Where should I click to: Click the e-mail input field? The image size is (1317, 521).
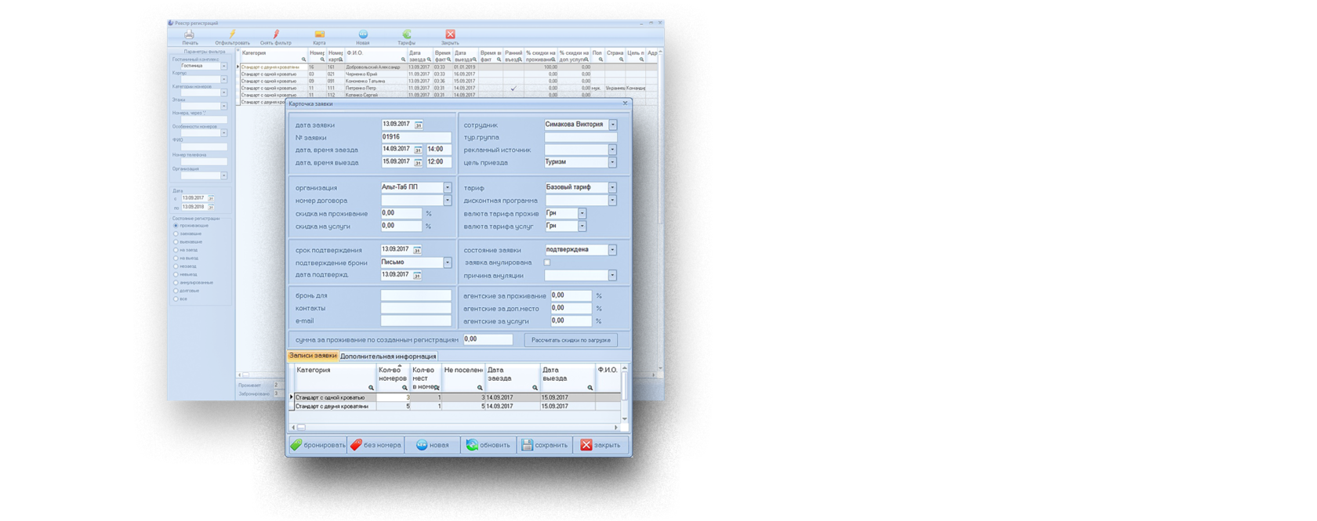click(415, 321)
